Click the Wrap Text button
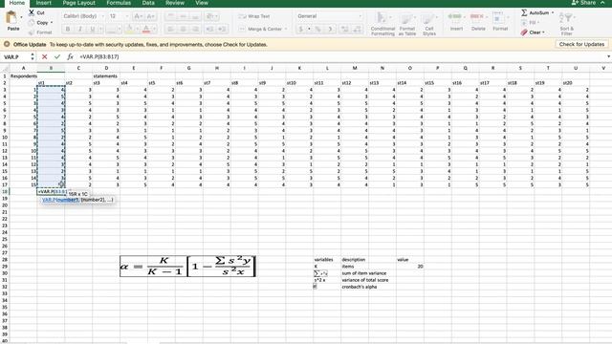 [254, 16]
